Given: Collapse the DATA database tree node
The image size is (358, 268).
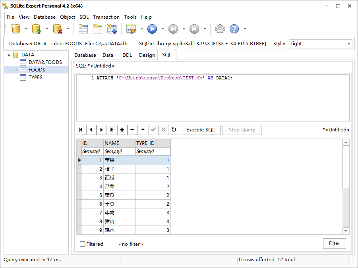Looking at the screenshot, I should (x=9, y=55).
